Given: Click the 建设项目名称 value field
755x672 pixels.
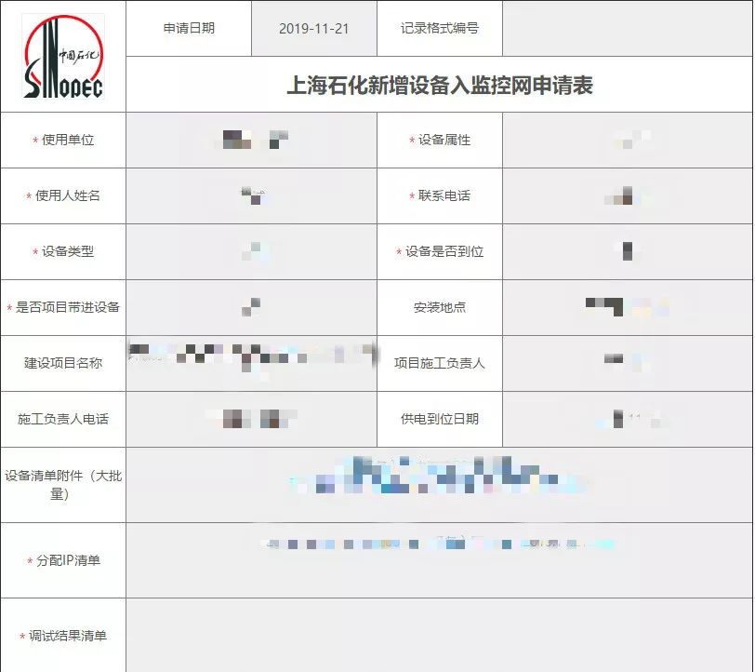Looking at the screenshot, I should (x=251, y=364).
